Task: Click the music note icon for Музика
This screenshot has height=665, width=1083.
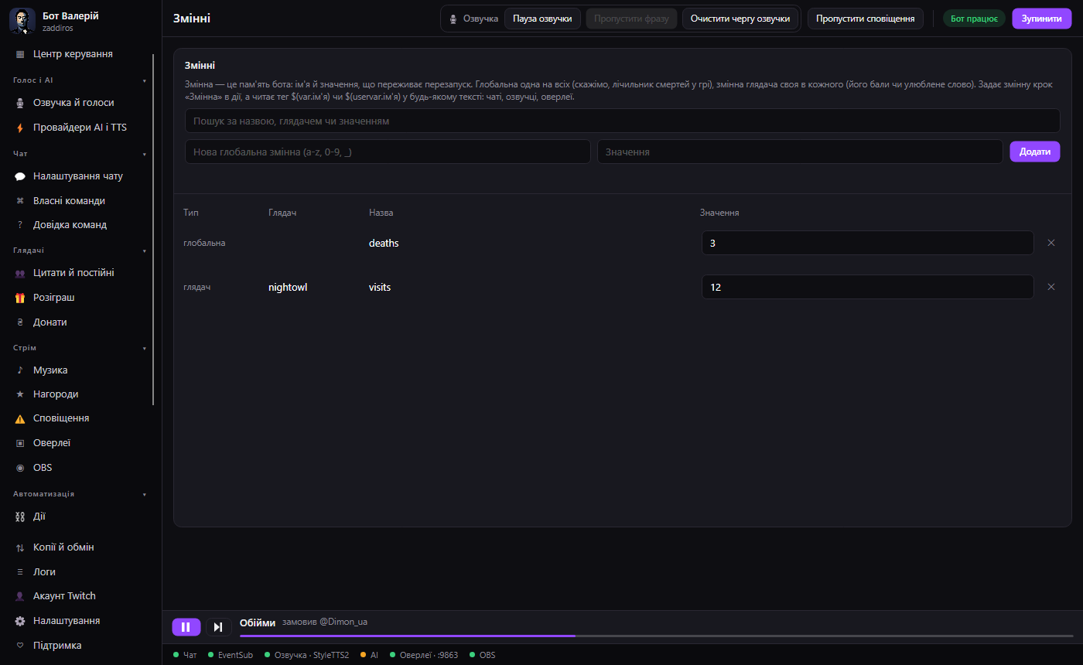Action: pyautogui.click(x=20, y=370)
